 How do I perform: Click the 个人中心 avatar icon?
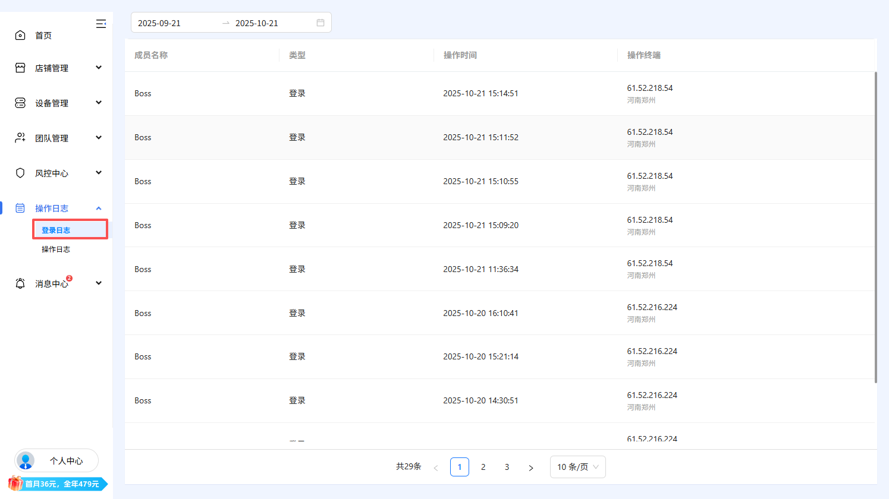tap(25, 460)
